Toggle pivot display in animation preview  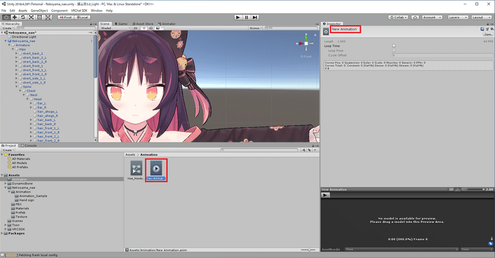(x=457, y=189)
